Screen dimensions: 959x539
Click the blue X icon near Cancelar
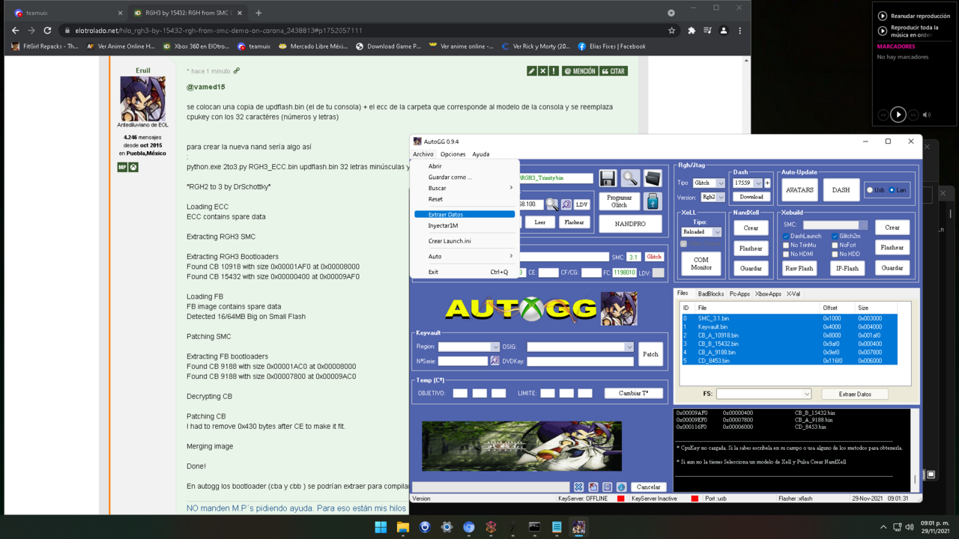click(578, 487)
